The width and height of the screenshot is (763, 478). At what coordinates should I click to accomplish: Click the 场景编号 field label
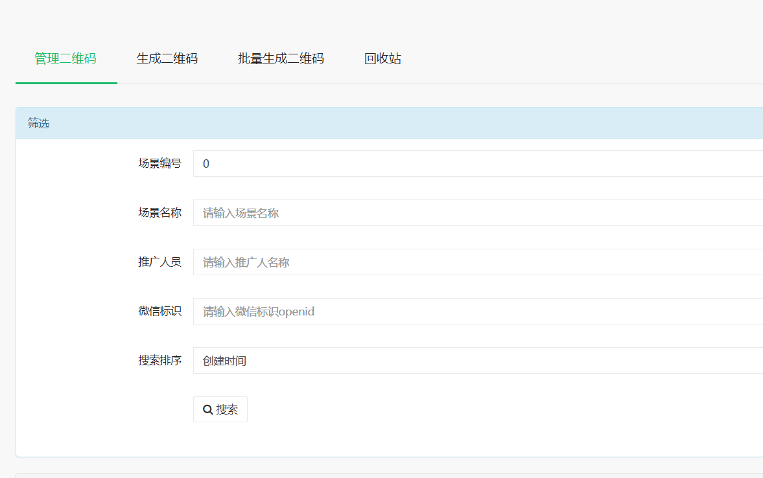pyautogui.click(x=159, y=164)
